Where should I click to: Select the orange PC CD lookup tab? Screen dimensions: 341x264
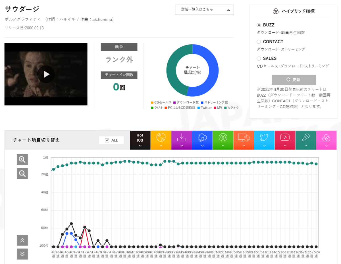pyautogui.click(x=244, y=140)
